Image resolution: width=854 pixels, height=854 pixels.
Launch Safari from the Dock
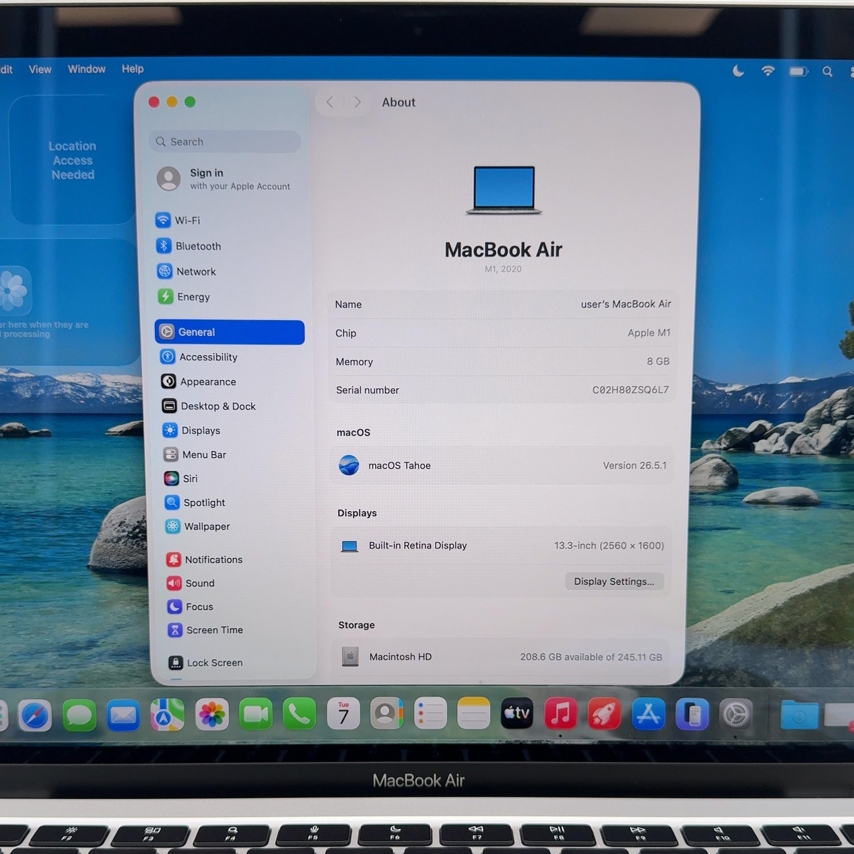[x=35, y=716]
